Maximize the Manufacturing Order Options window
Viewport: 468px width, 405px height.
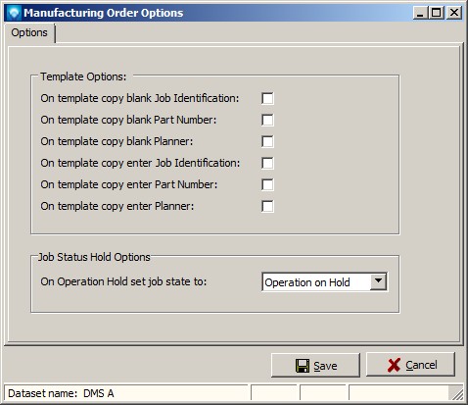coord(437,13)
